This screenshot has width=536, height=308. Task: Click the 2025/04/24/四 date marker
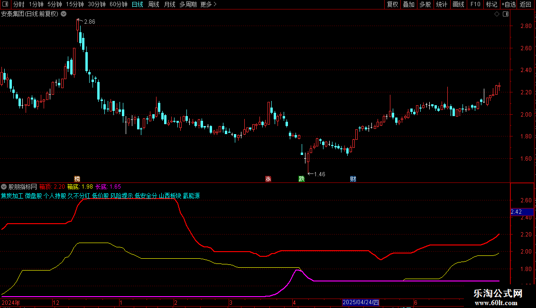tap(360, 302)
